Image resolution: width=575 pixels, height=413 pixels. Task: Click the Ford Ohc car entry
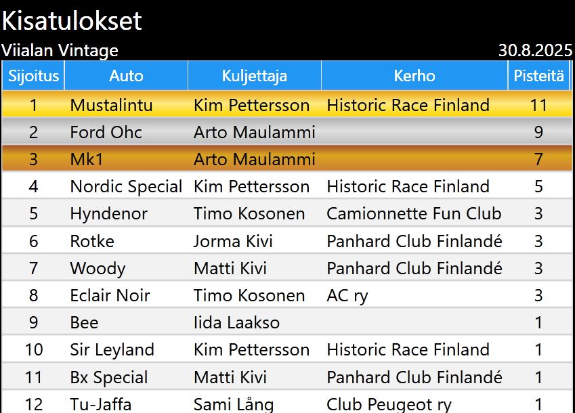pyautogui.click(x=106, y=132)
